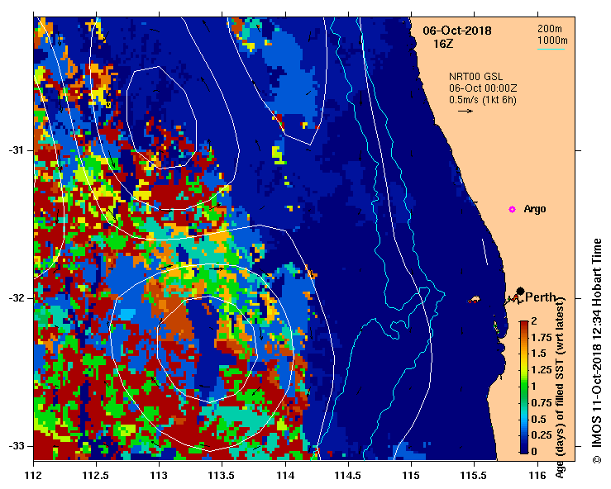Click the IMOS copyright timestamp text
The height and width of the screenshot is (489, 611).
coord(597,351)
